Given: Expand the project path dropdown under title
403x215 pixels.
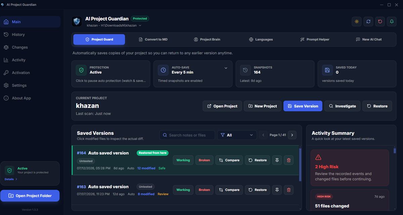Looking at the screenshot, I should click(140, 25).
